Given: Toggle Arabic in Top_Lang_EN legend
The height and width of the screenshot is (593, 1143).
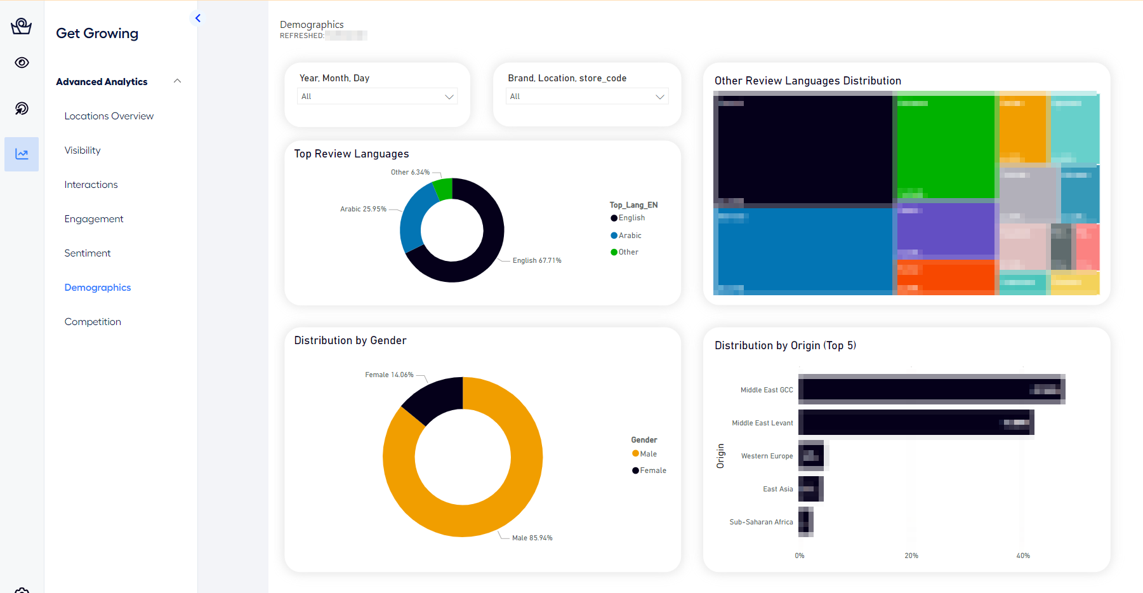Looking at the screenshot, I should pos(614,236).
